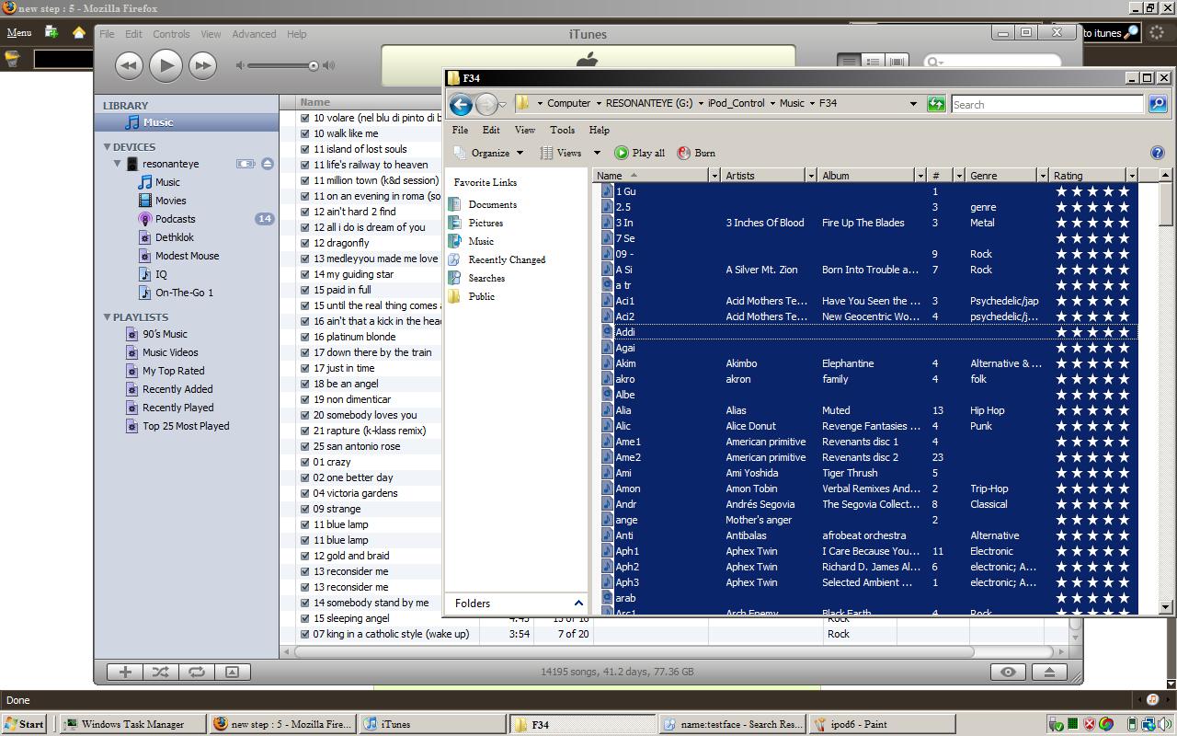This screenshot has width=1177, height=736.
Task: Click the eye browse button in iTunes
Action: pyautogui.click(x=1008, y=672)
